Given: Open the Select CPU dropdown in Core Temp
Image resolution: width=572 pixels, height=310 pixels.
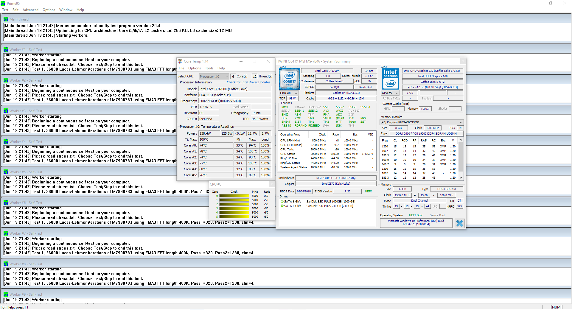Looking at the screenshot, I should tap(214, 77).
